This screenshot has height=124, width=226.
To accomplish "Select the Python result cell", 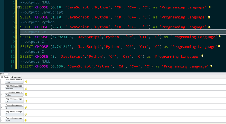I will (x=14, y=95).
